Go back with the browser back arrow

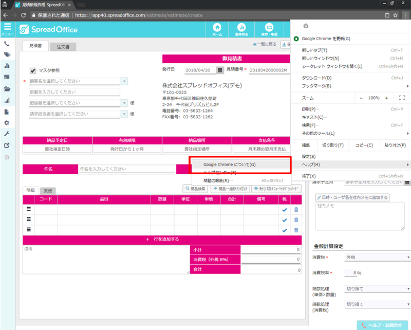point(6,15)
